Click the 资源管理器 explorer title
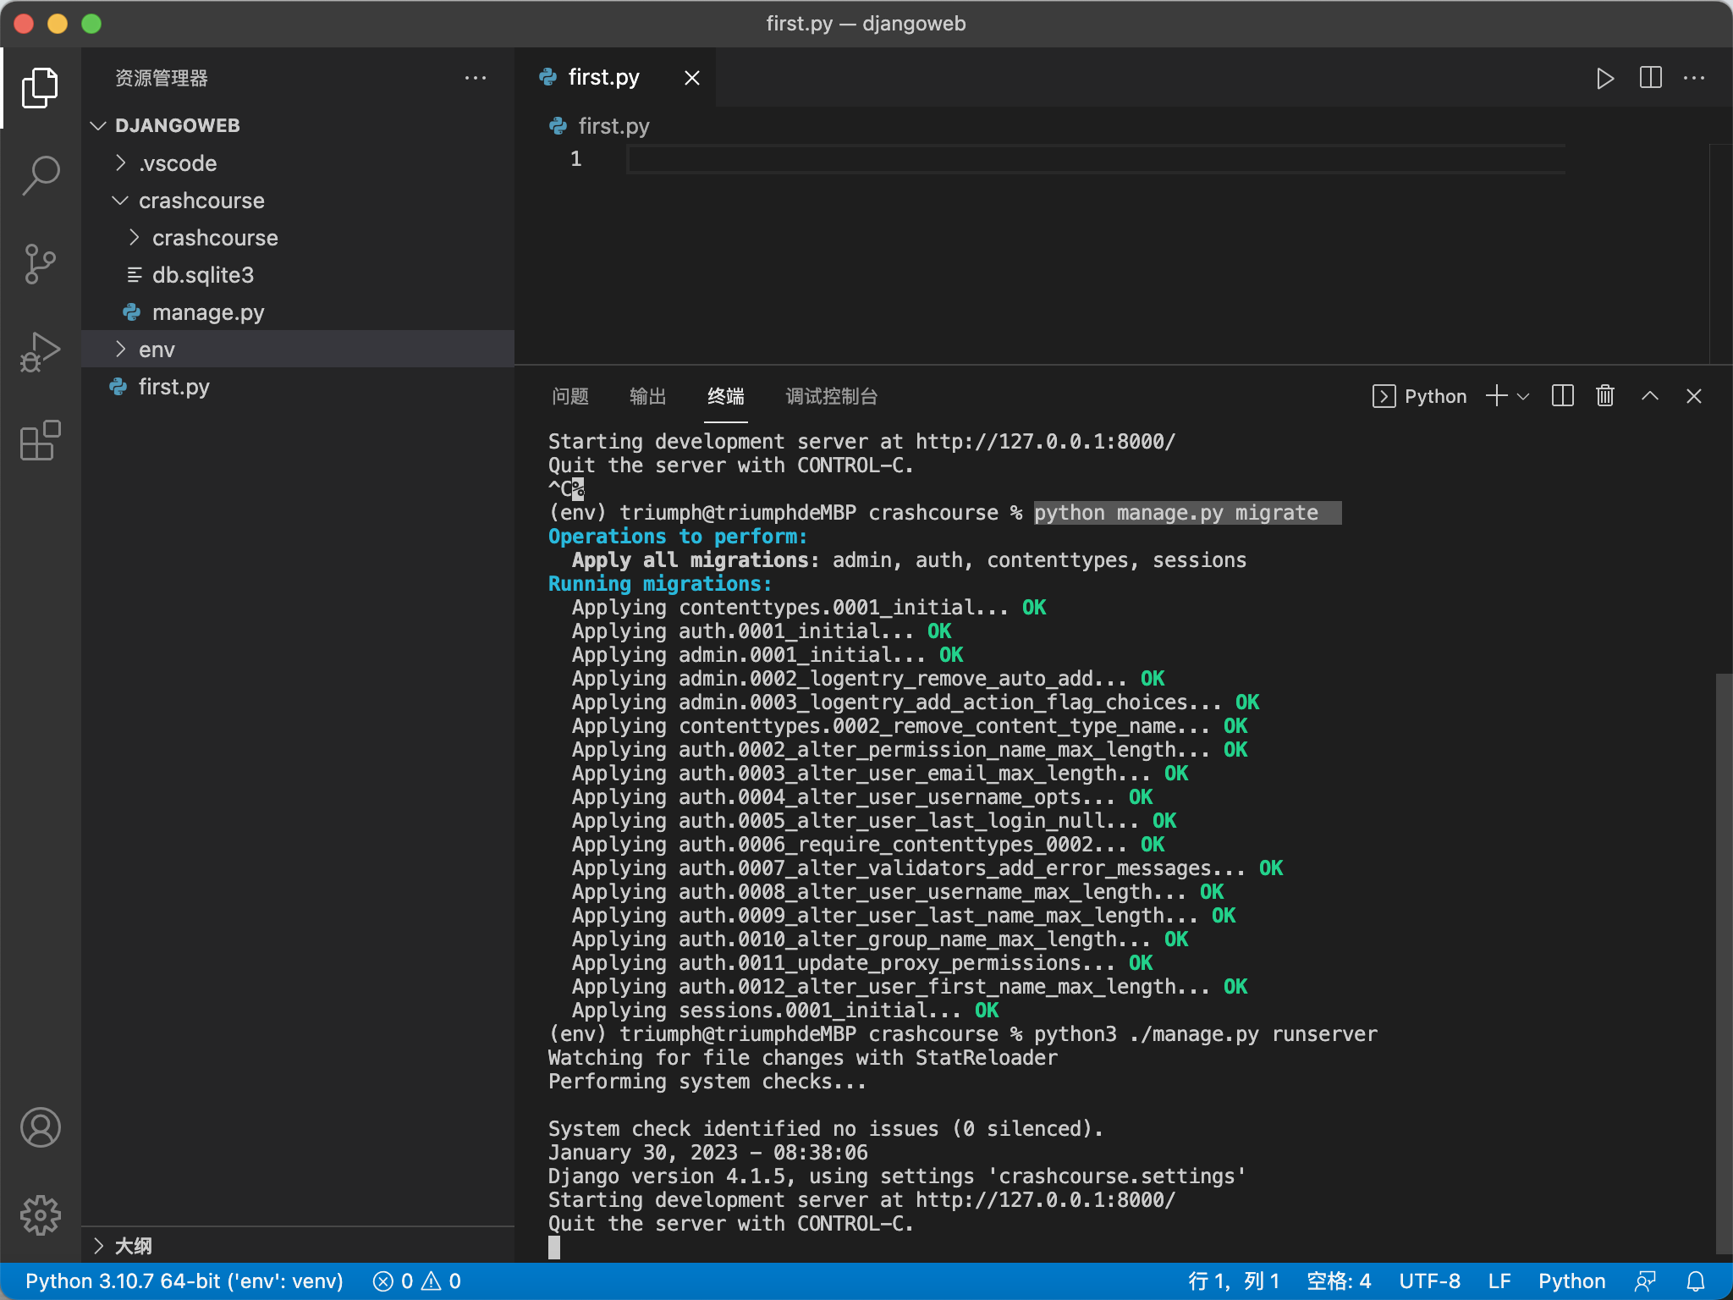Screen dimensions: 1733x1300 (162, 78)
